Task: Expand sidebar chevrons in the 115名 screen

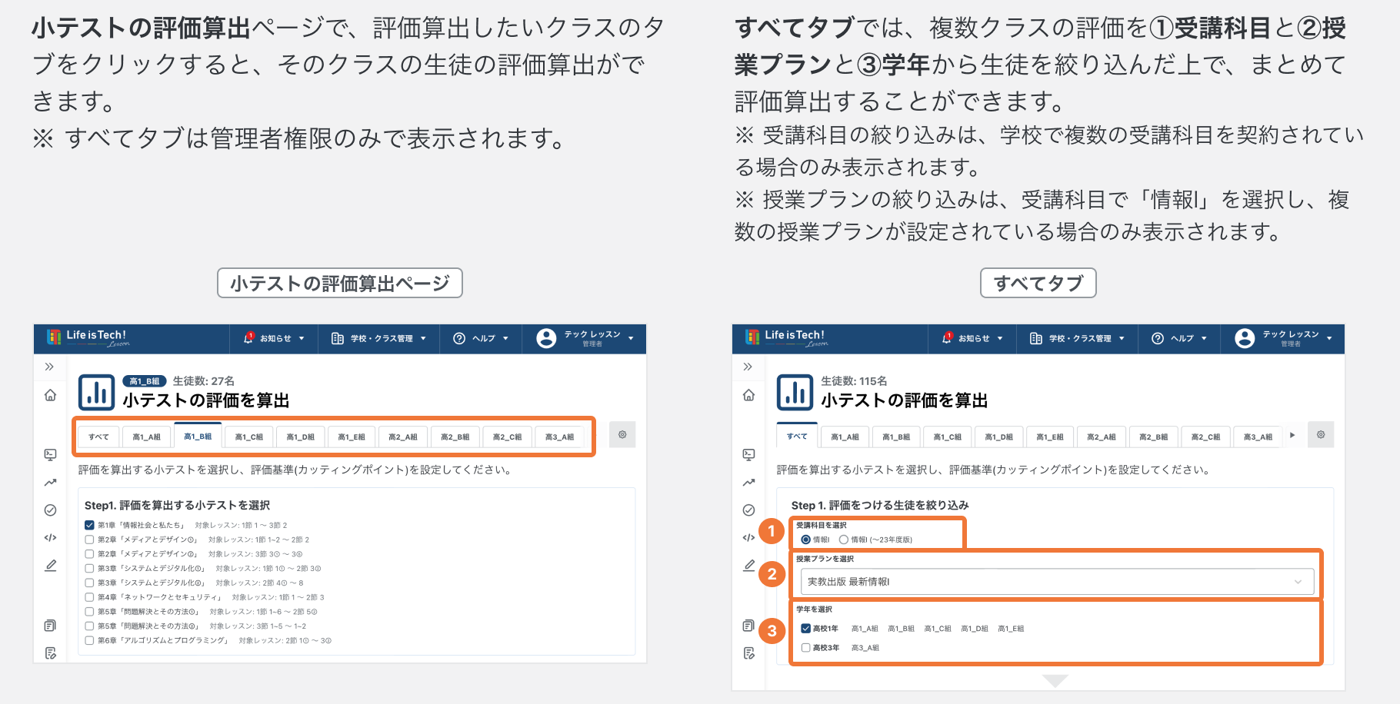Action: [x=748, y=367]
